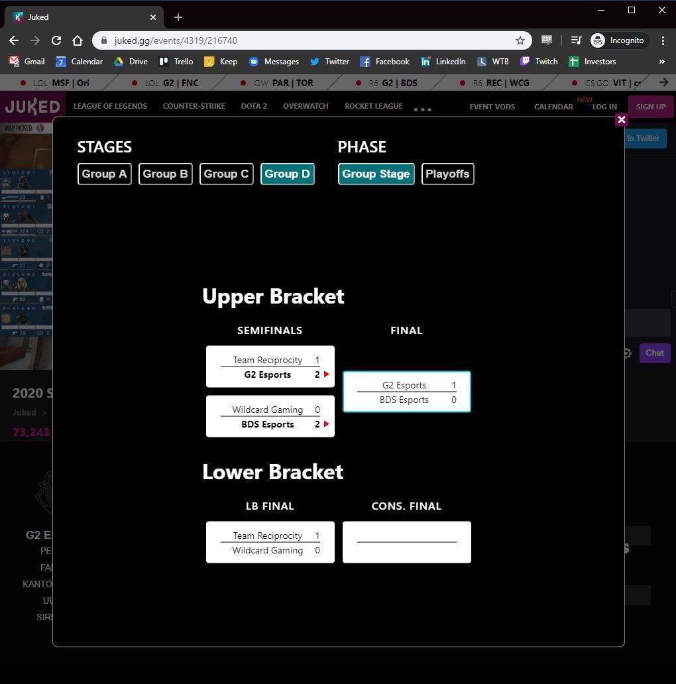Open the G2 Esports vs BDS final match
The image size is (676, 684).
[x=406, y=392]
